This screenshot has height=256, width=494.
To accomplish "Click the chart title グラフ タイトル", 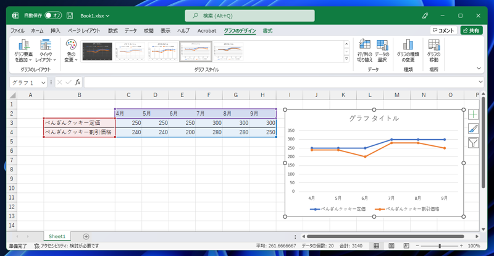I will point(374,118).
